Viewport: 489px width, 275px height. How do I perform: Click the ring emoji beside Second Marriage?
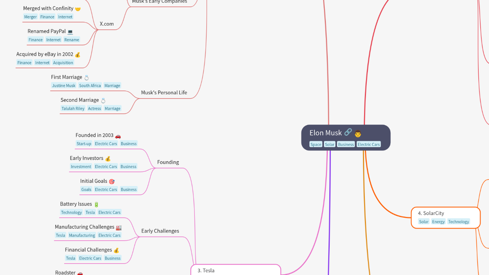coord(103,100)
